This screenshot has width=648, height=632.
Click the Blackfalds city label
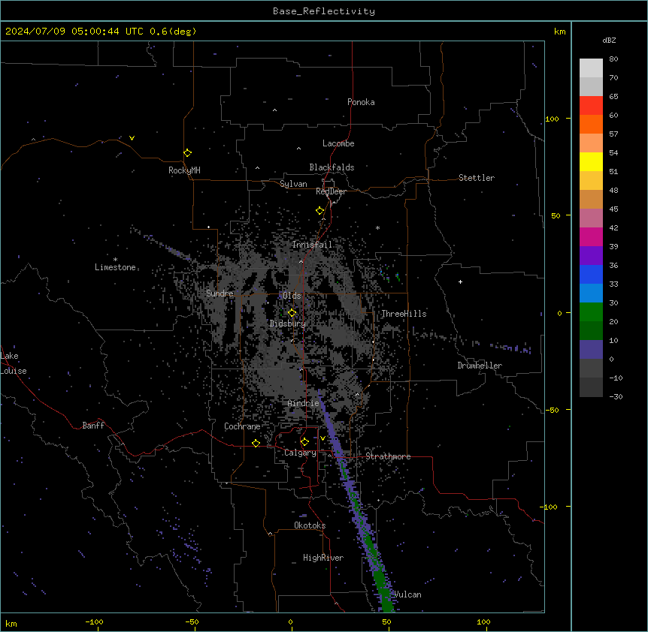click(332, 167)
